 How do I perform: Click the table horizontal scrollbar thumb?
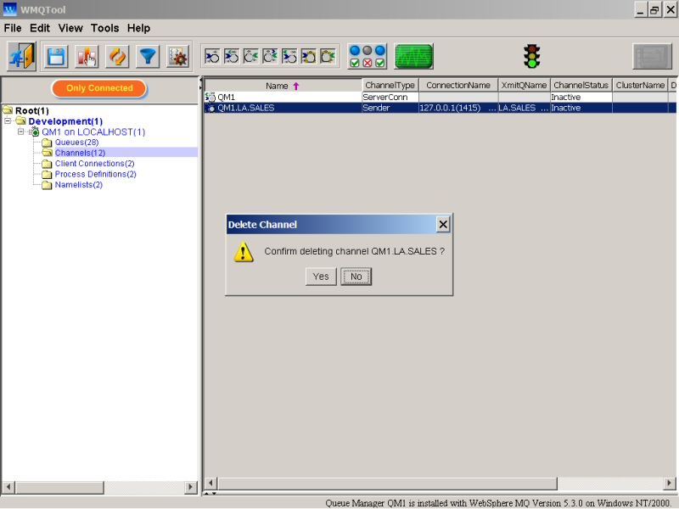coord(387,483)
